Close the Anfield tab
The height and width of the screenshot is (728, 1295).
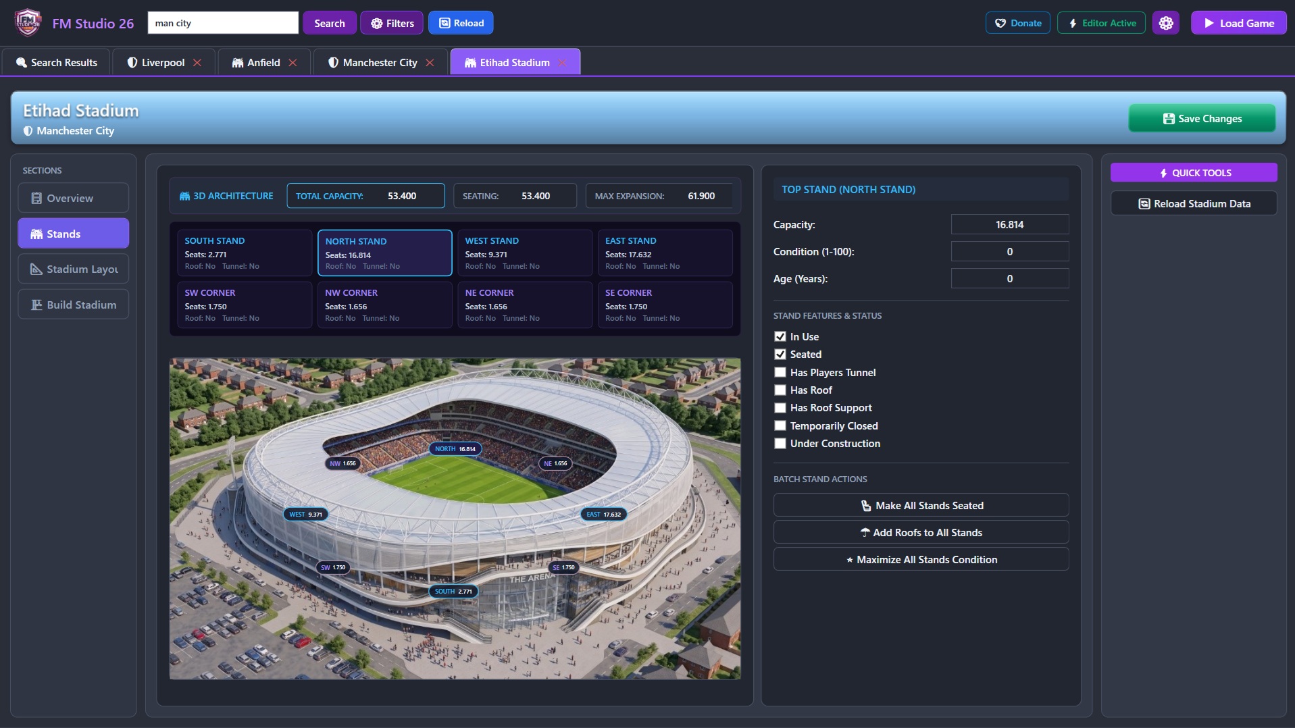coord(293,62)
